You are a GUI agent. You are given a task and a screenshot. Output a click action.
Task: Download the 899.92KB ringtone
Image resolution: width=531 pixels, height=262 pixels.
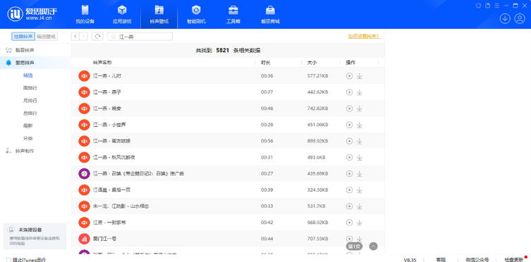(x=360, y=142)
